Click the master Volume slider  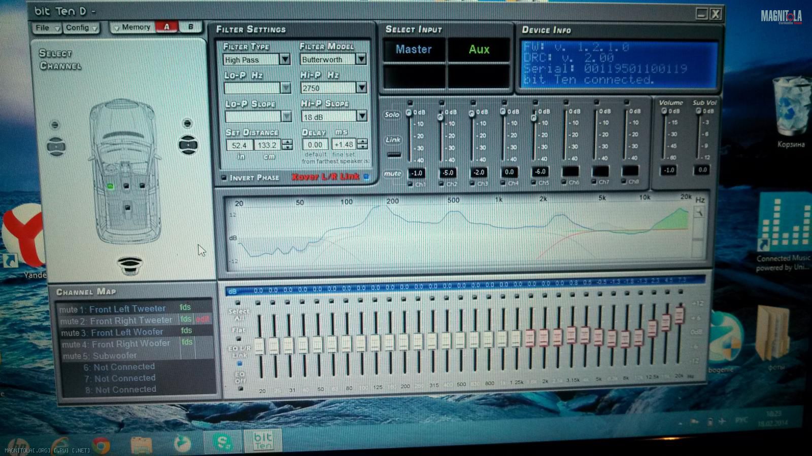tap(664, 111)
